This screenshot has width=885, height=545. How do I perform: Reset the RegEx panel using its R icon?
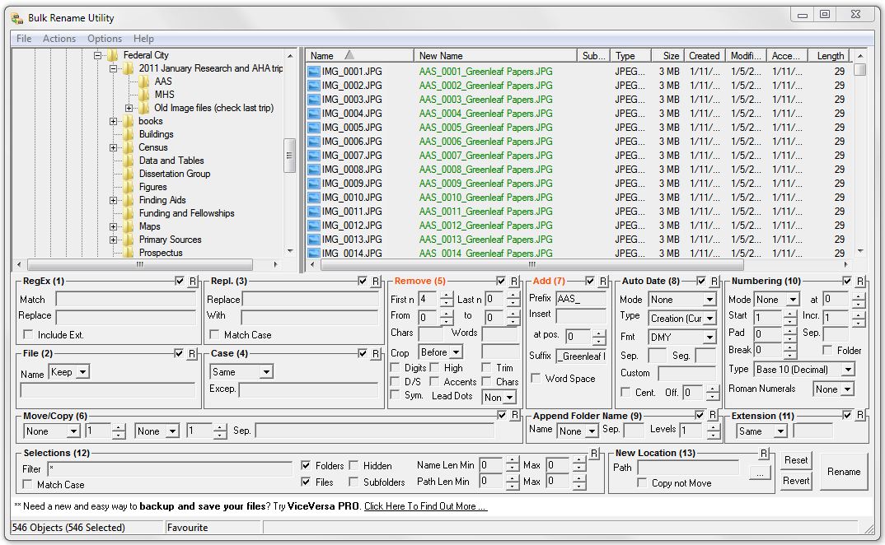193,281
